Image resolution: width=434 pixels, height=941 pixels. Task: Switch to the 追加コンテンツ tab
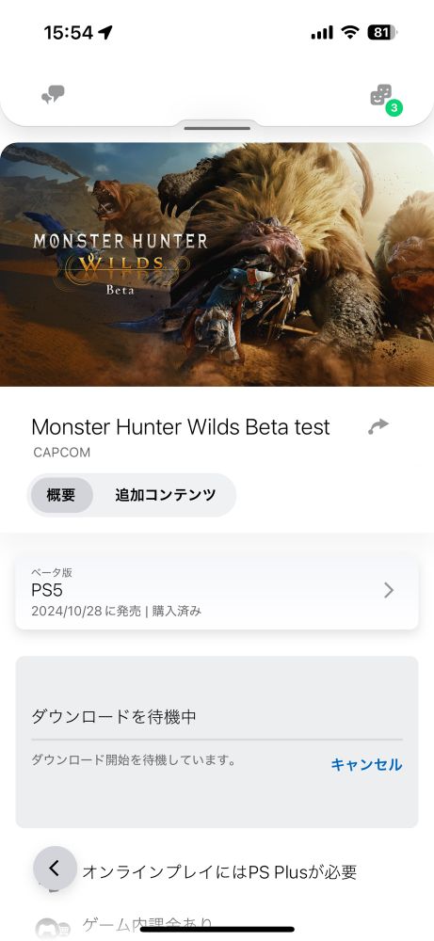(x=165, y=495)
